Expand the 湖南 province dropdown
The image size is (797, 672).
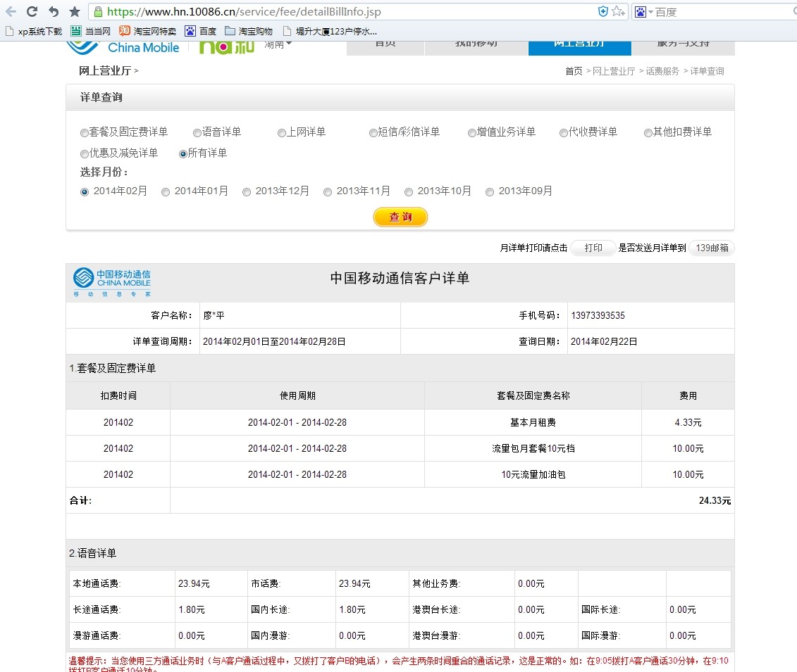click(278, 44)
